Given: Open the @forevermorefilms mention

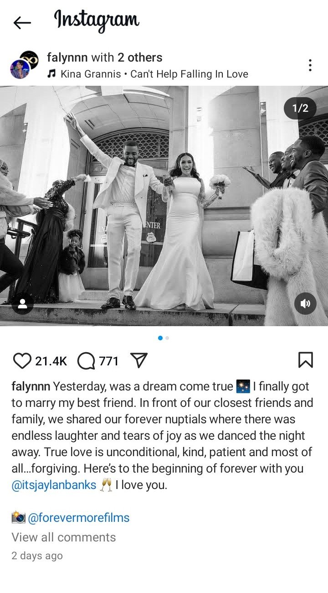Looking at the screenshot, I should (x=78, y=518).
